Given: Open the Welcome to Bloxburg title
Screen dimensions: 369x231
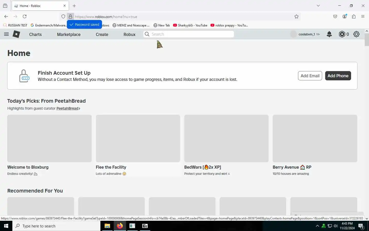Looking at the screenshot, I should pos(28,167).
